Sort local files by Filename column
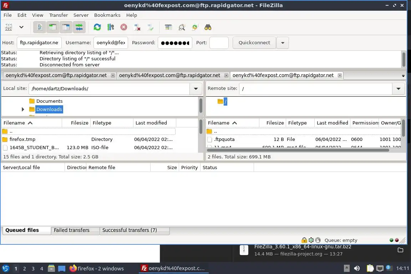Image resolution: width=411 pixels, height=274 pixels. (31, 123)
